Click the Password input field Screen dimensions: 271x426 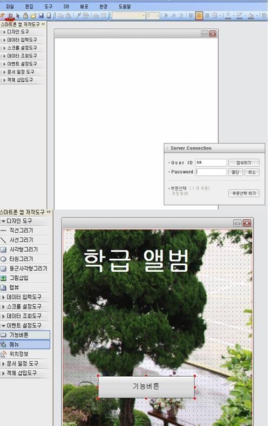point(211,172)
